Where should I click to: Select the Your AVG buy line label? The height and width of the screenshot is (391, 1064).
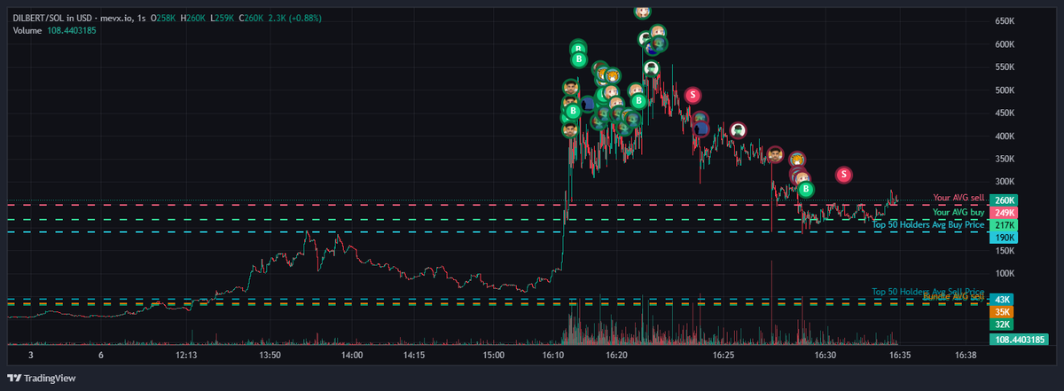[958, 213]
